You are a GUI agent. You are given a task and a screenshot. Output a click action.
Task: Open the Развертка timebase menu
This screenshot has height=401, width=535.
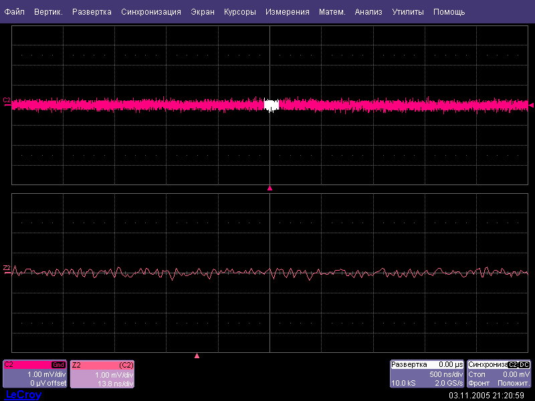92,12
